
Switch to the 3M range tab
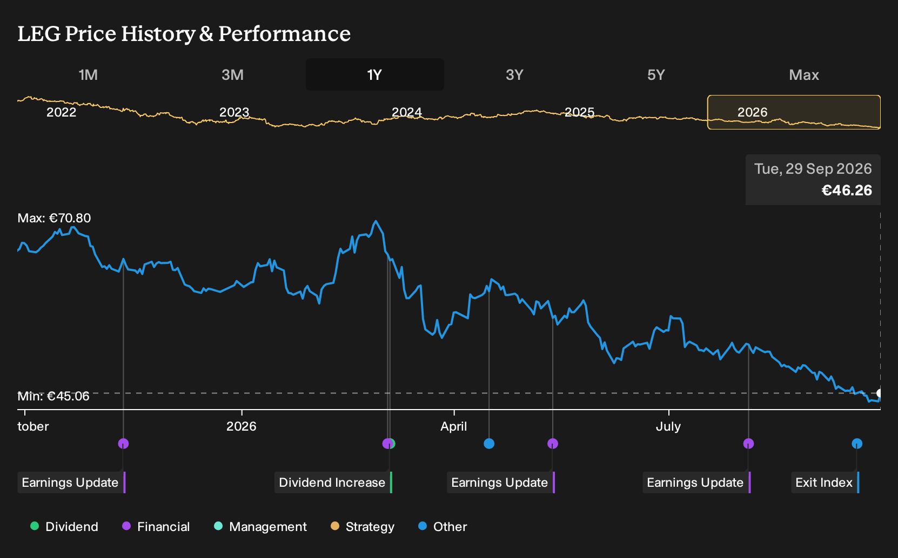click(x=232, y=74)
